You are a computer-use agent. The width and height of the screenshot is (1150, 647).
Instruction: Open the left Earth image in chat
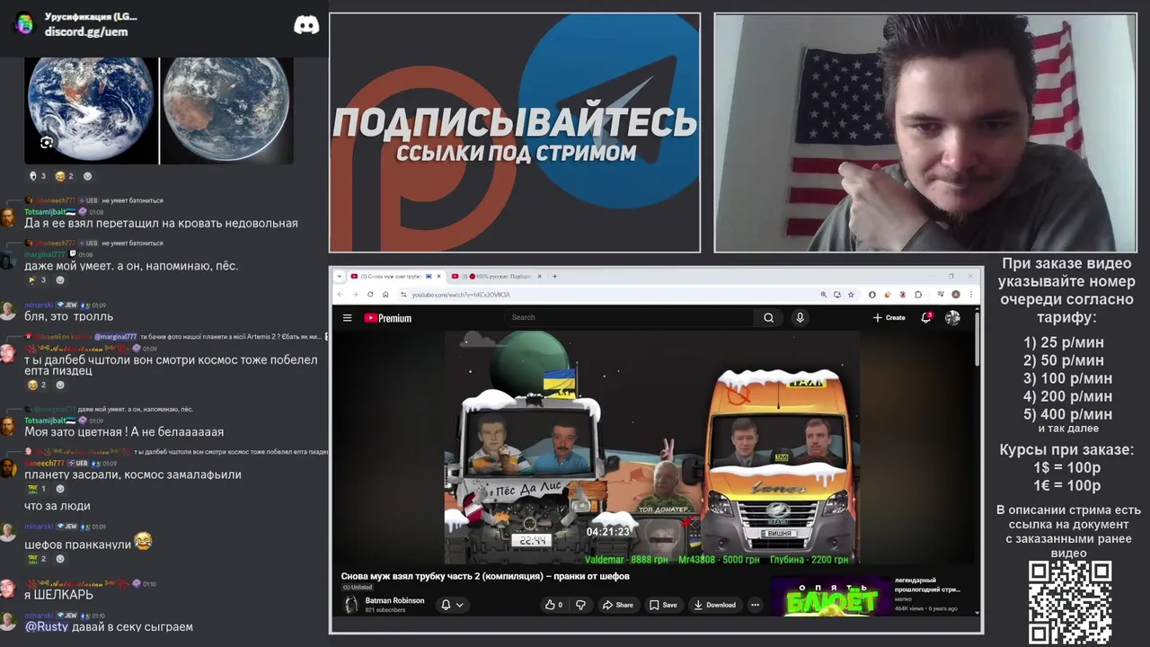pyautogui.click(x=92, y=110)
